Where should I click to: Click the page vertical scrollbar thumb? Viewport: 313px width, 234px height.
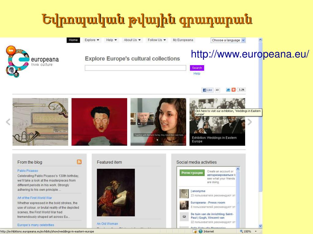click(x=260, y=117)
